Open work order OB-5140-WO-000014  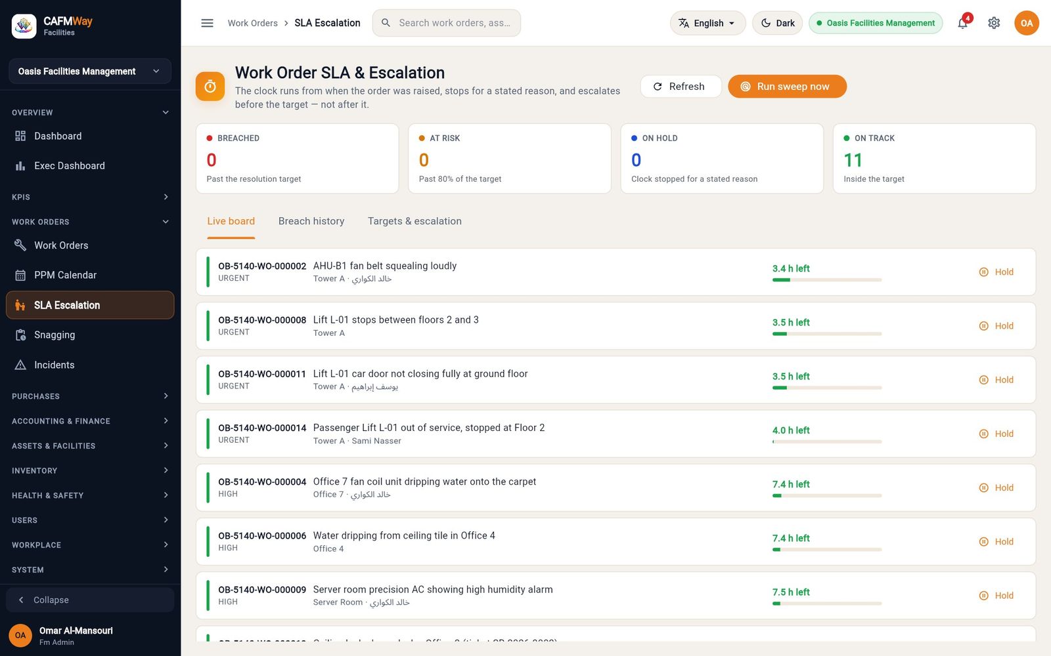[615, 434]
